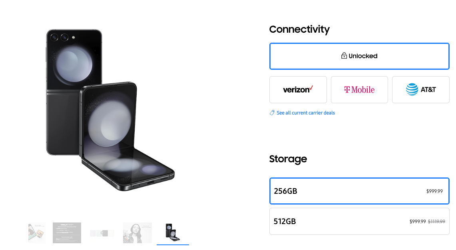This screenshot has height=250, width=456.
Task: Select the 512GB storage option
Action: (x=359, y=221)
